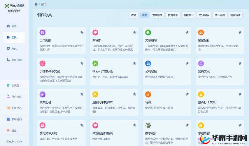
Task: Toggle the star on AI写作 card
Action: pos(134,32)
